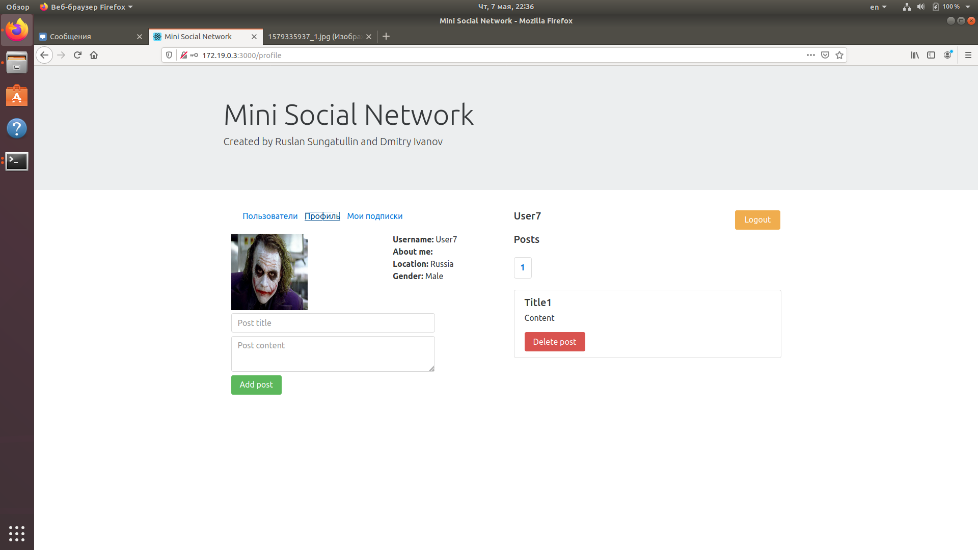Switch to the 1579335937_1.jpg tab
The height and width of the screenshot is (550, 978).
(314, 37)
